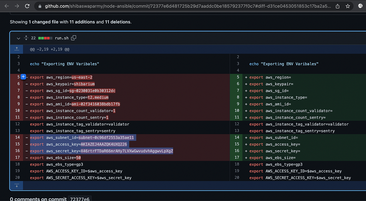The width and height of the screenshot is (366, 201).
Task: Click the browser forward arrow
Action: coord(17,6)
